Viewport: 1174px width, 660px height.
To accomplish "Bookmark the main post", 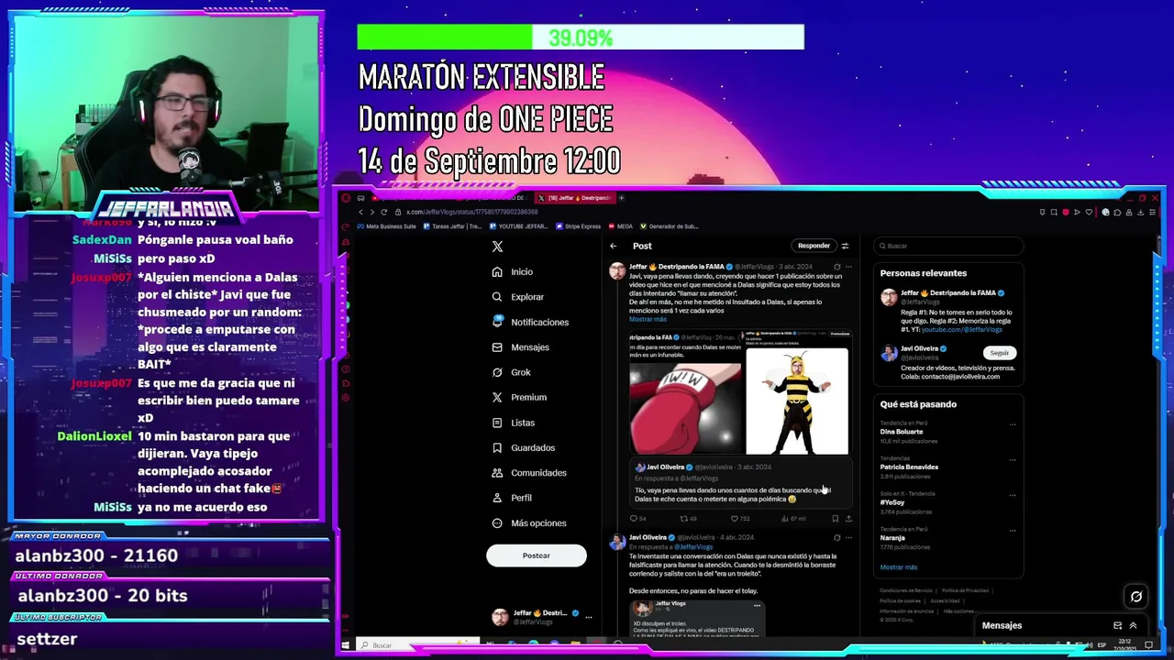I will tap(835, 519).
